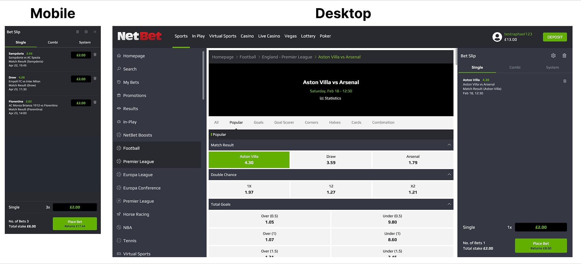
Task: Open Search from the sidebar
Action: tap(130, 69)
